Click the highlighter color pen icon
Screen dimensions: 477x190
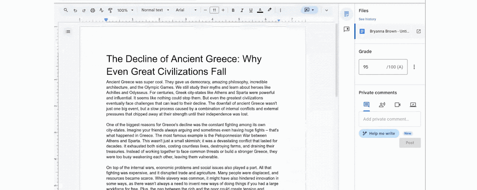point(270,10)
